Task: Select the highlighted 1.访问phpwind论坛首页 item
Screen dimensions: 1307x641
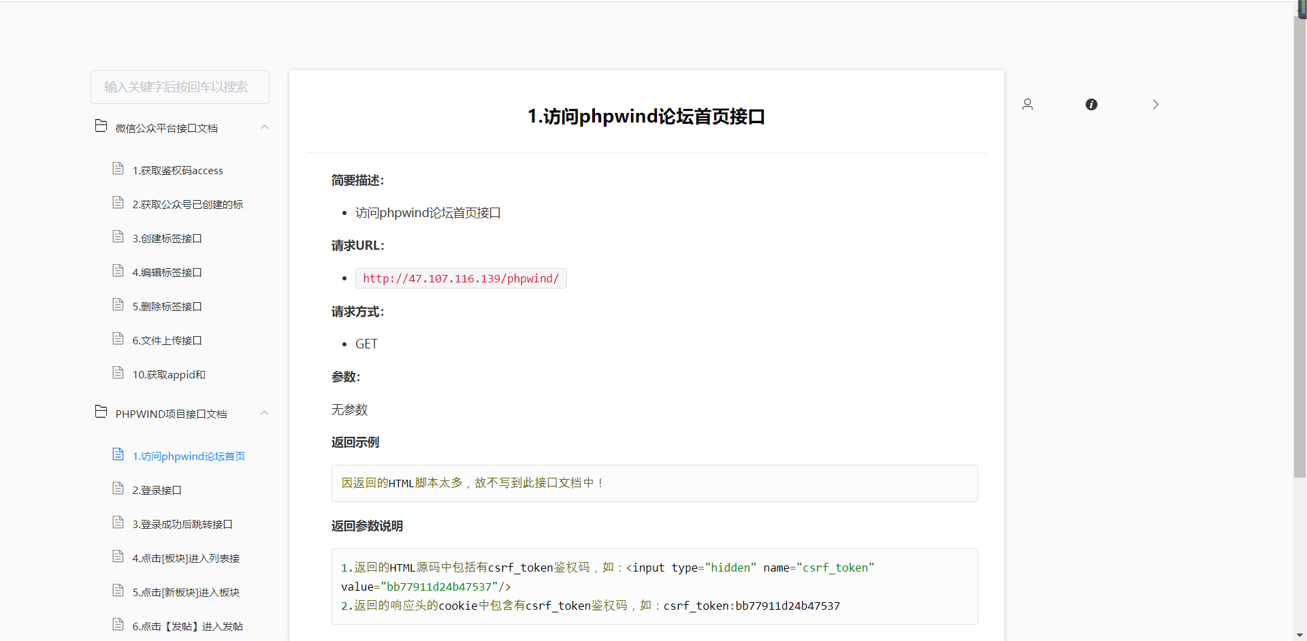Action: (189, 456)
